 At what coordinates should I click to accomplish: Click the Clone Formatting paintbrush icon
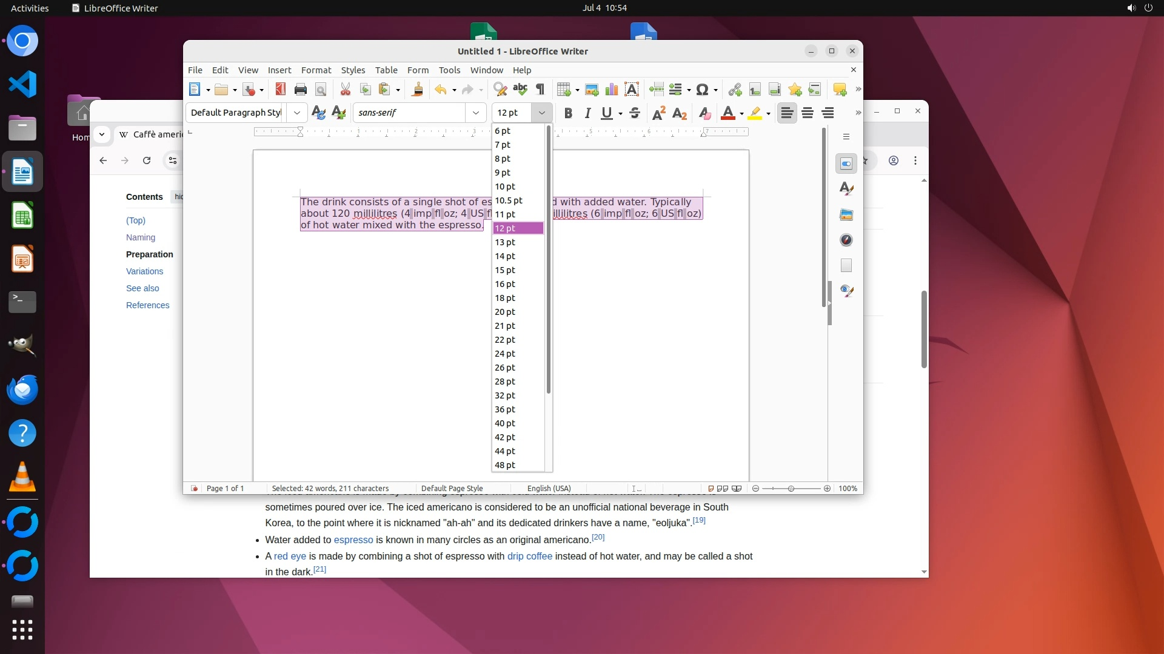(417, 90)
